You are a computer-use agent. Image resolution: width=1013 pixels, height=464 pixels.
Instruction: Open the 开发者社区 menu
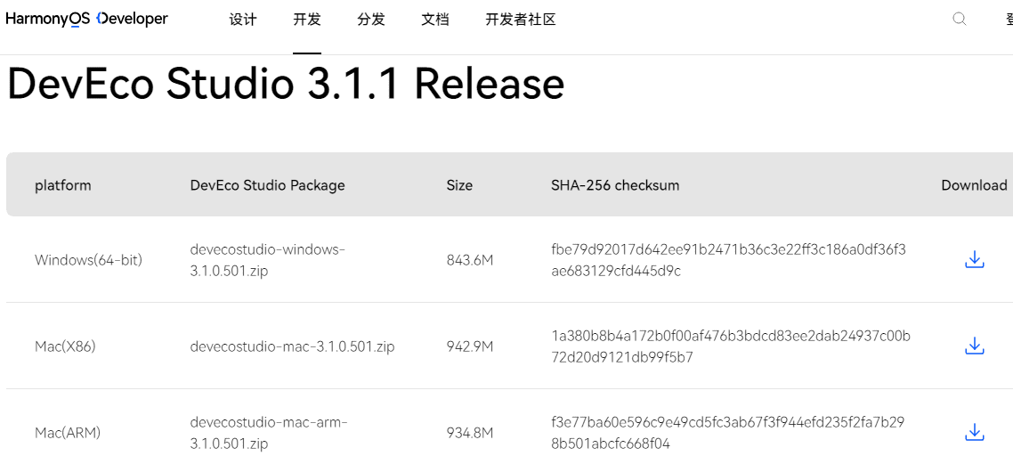521,20
